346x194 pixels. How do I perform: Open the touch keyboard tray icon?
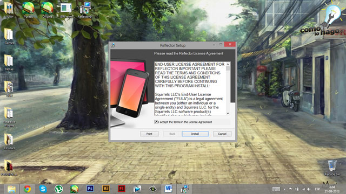point(276,189)
